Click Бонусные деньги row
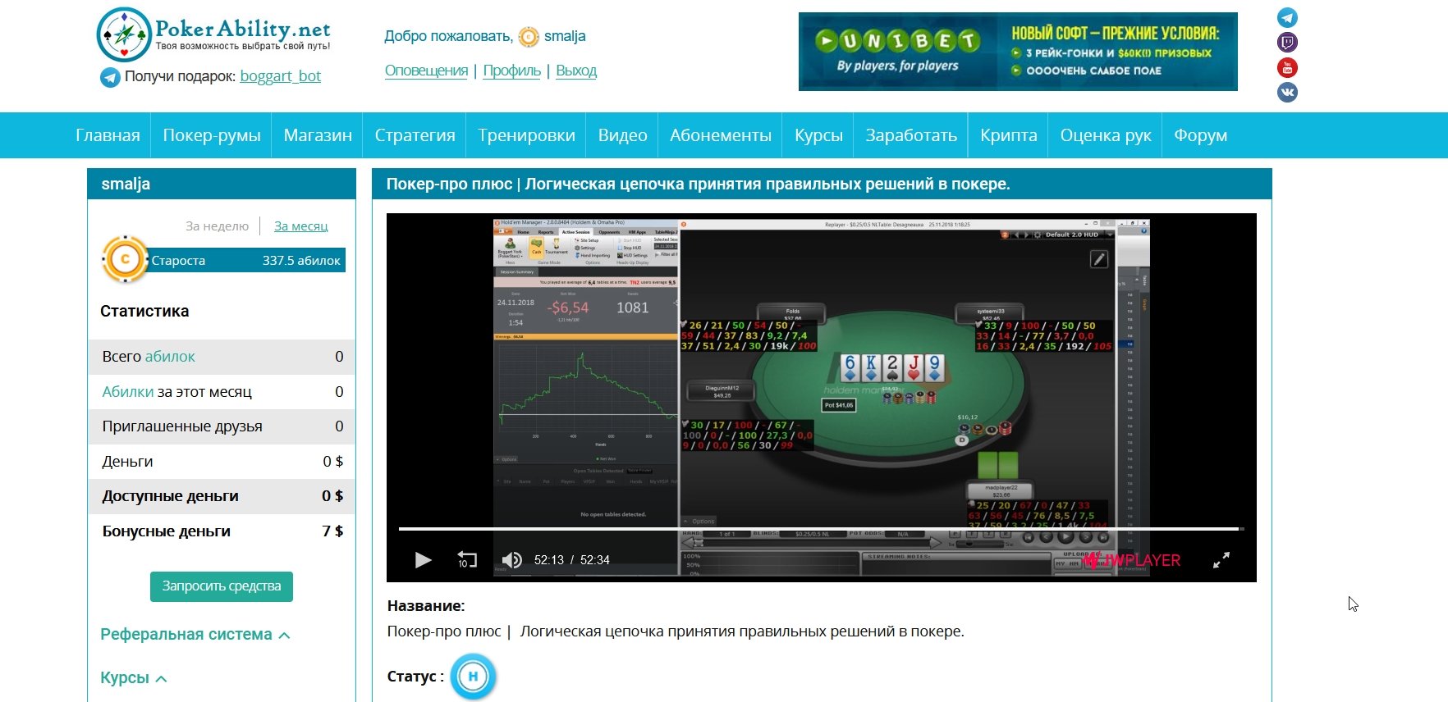 (x=222, y=531)
